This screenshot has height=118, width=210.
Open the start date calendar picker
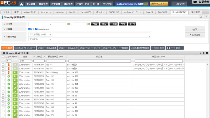coord(68,24)
